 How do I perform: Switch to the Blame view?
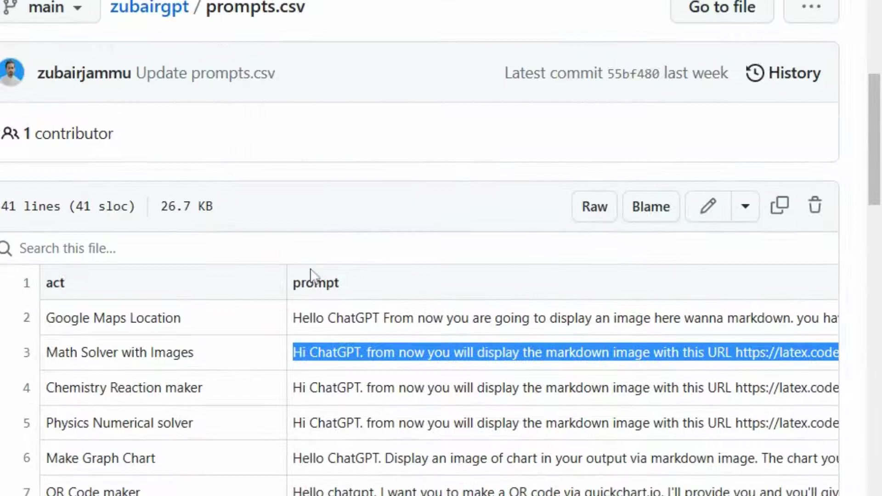point(651,206)
